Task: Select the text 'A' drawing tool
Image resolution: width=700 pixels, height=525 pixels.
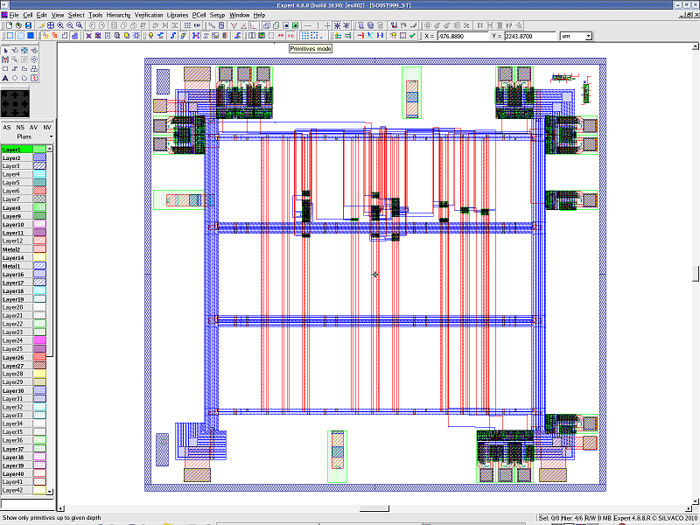Action: click(x=5, y=78)
